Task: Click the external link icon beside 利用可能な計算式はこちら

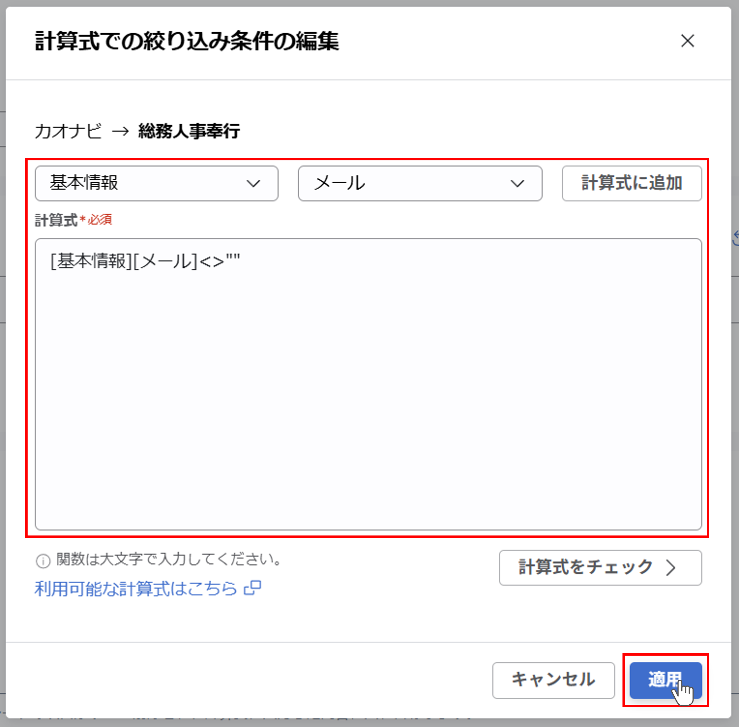Action: click(x=253, y=588)
